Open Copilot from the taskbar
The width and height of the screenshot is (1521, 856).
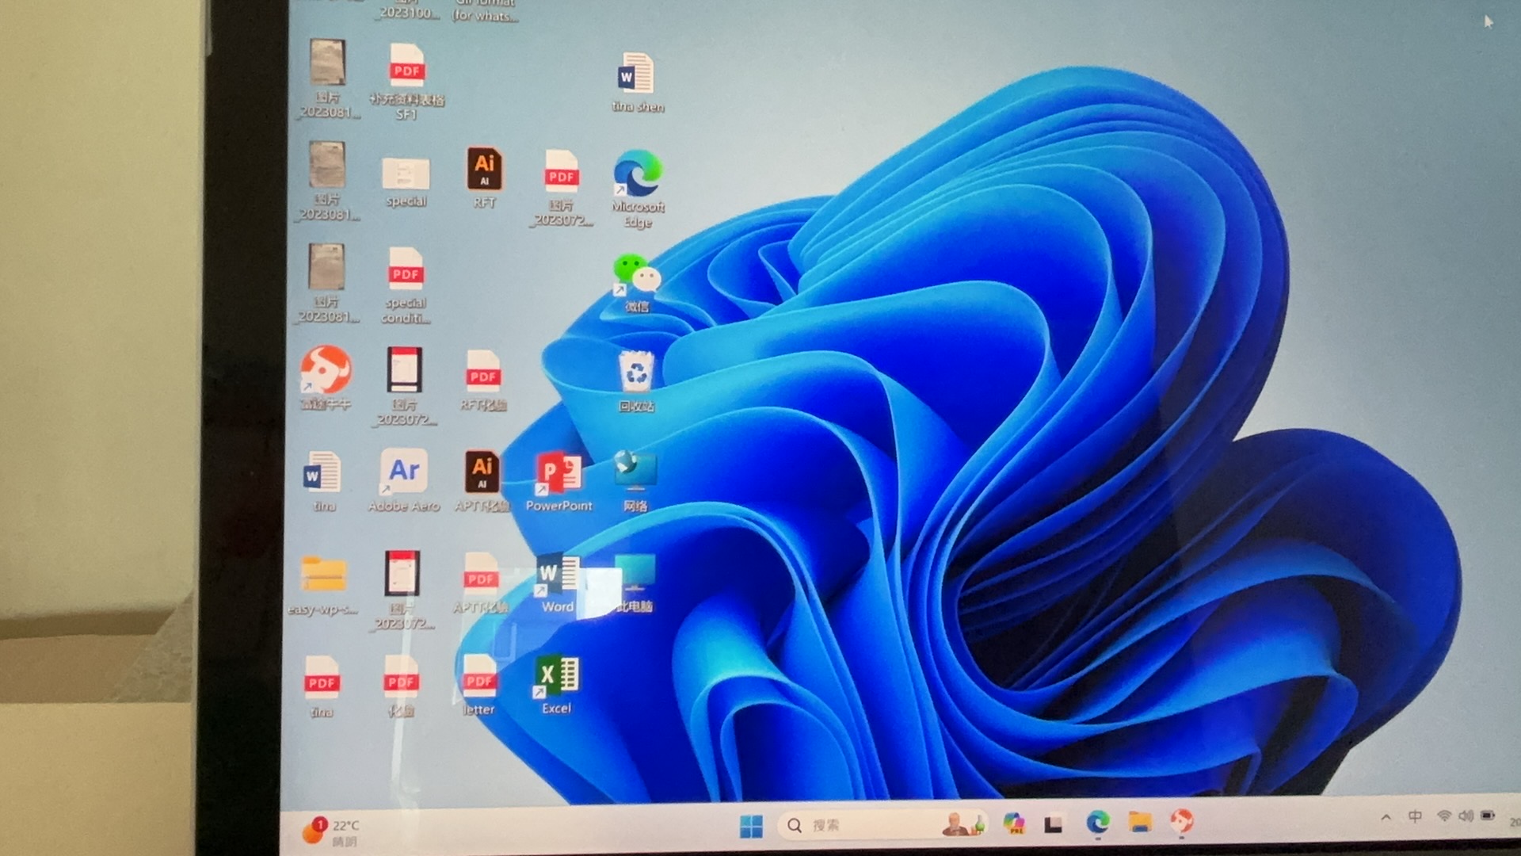1013,824
